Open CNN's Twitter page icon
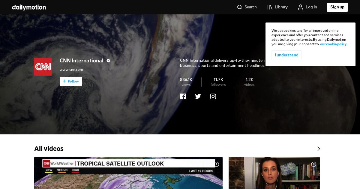This screenshot has height=189, width=360. click(x=198, y=96)
